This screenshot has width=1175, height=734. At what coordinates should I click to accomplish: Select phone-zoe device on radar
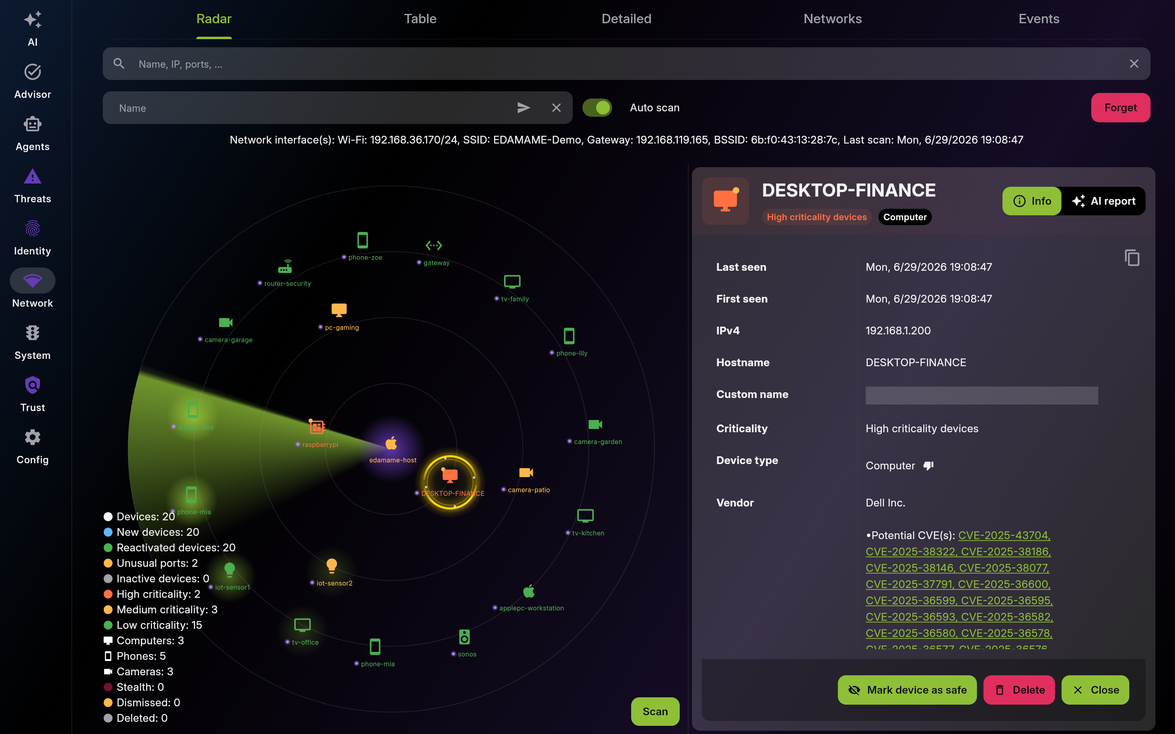click(363, 240)
